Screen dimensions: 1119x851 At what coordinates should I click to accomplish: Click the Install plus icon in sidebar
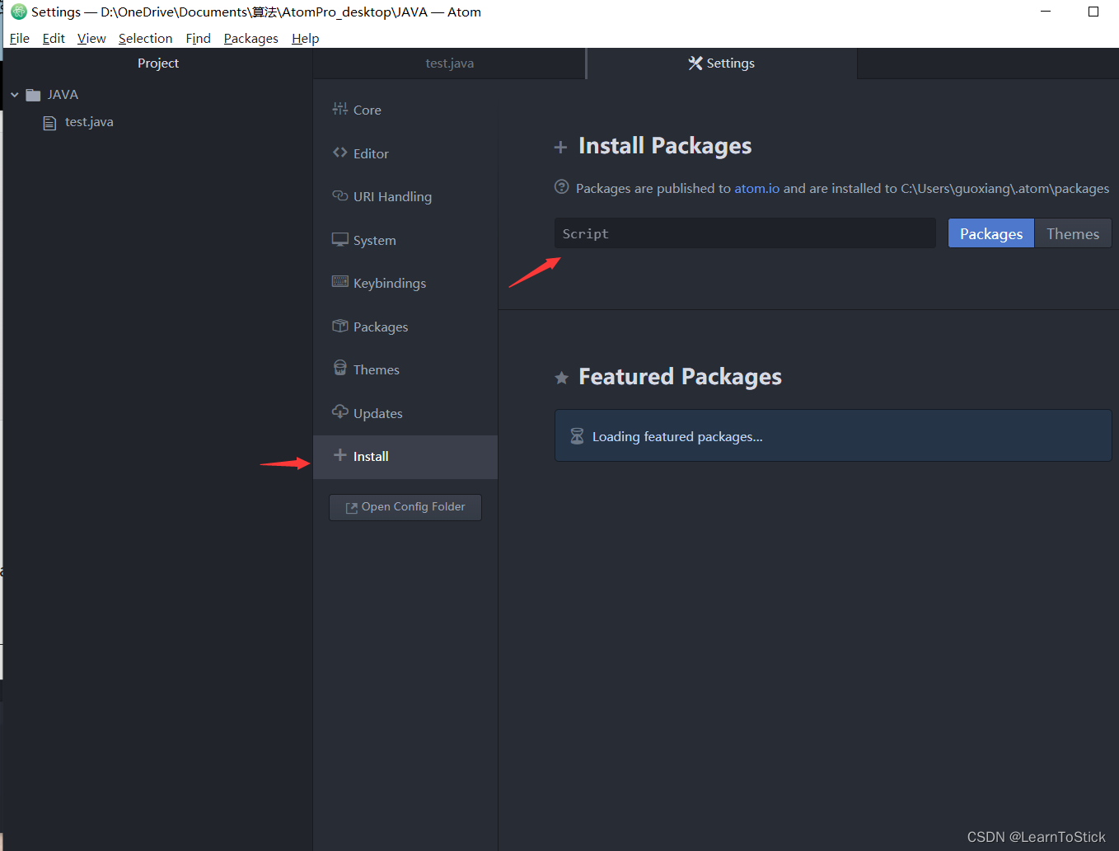pos(339,455)
